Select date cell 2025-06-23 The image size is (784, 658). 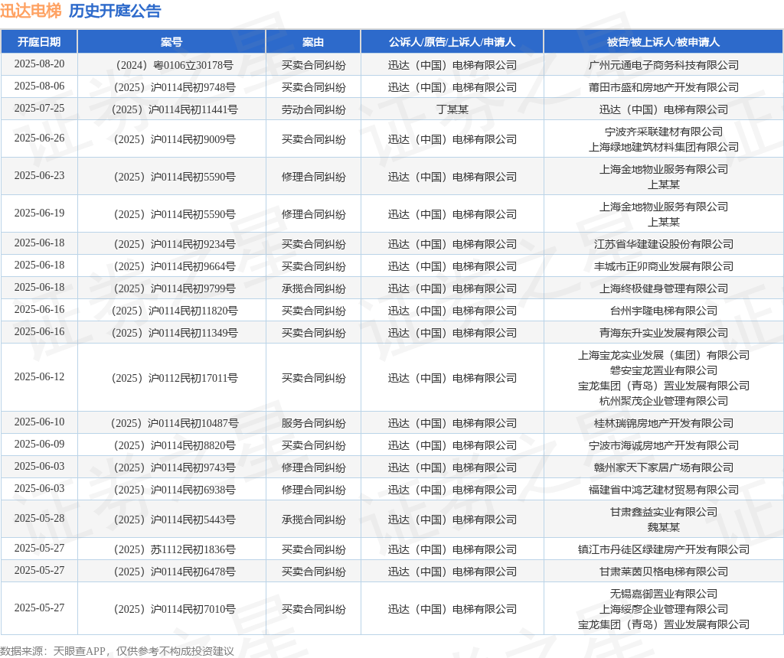(x=39, y=175)
